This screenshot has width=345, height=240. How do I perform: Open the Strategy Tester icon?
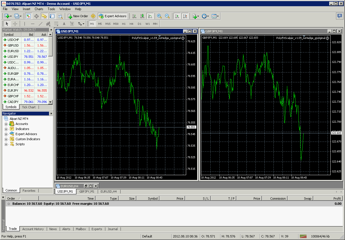tap(60, 16)
